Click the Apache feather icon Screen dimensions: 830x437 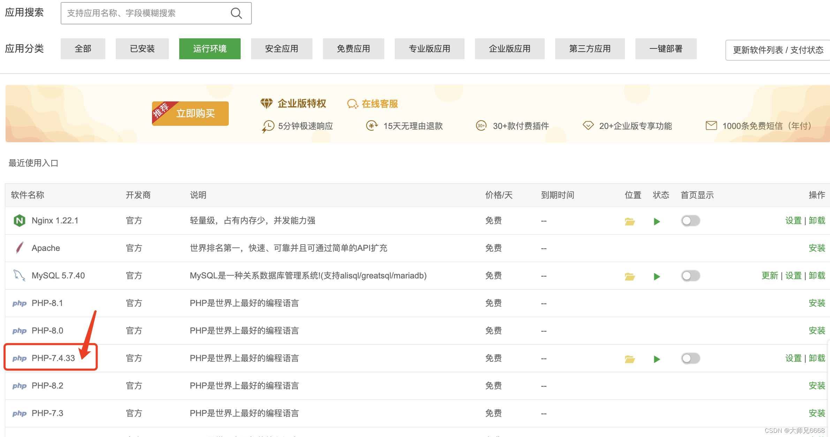(20, 248)
